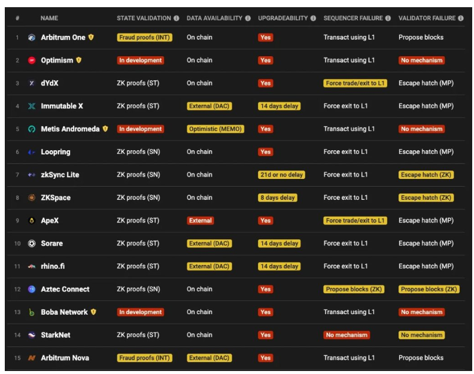Open the Loopring project link

(56, 152)
